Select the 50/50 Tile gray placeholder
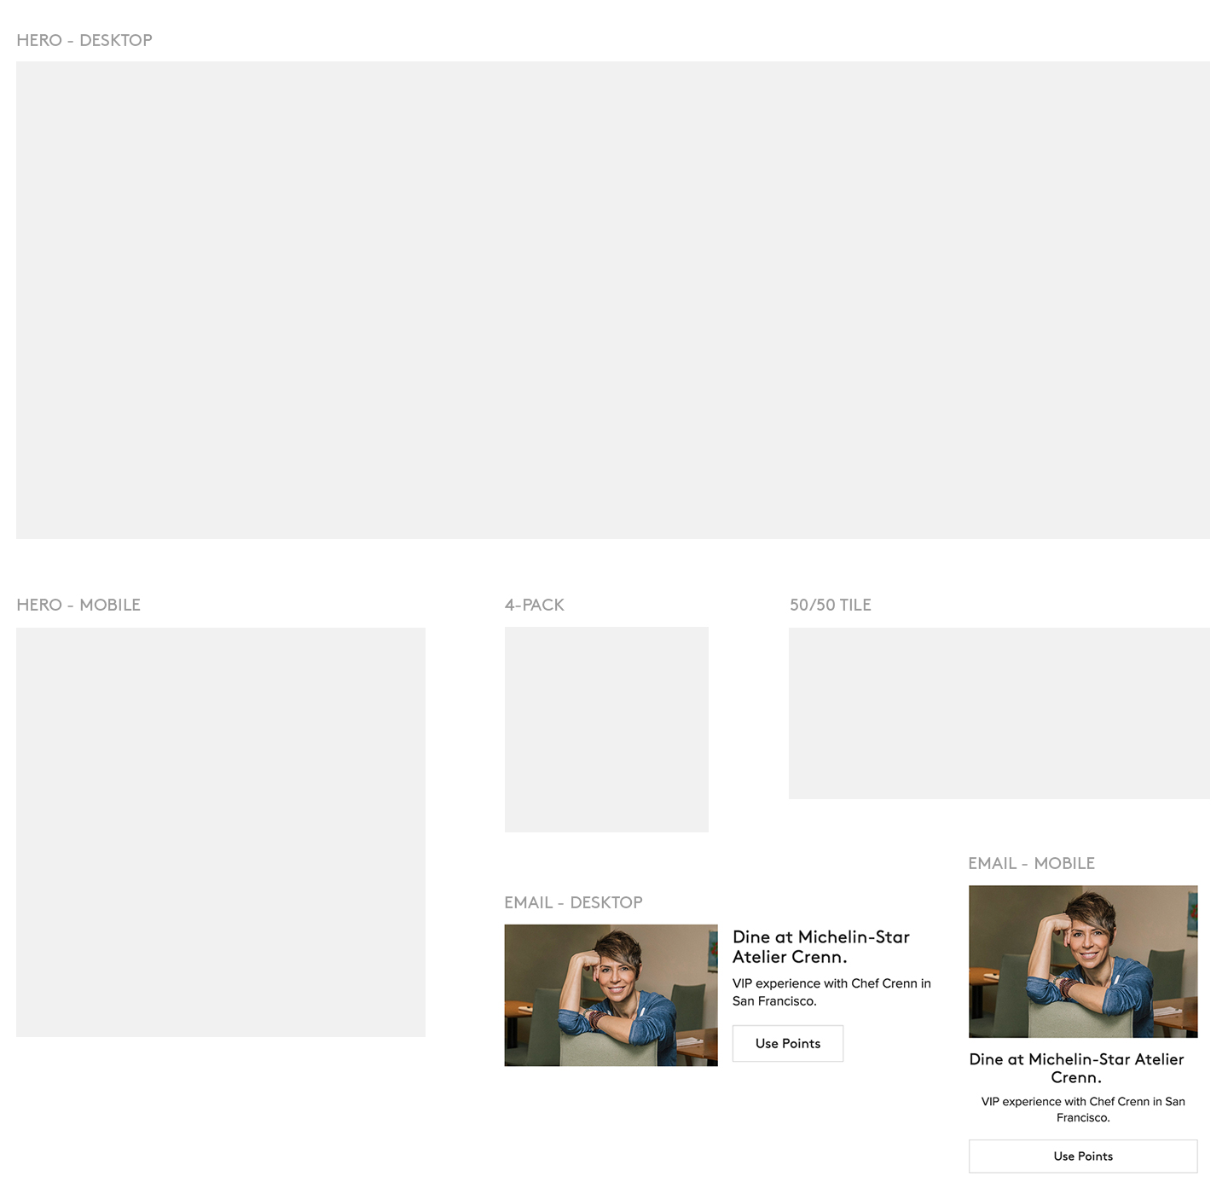The width and height of the screenshot is (1228, 1194). tap(999, 713)
